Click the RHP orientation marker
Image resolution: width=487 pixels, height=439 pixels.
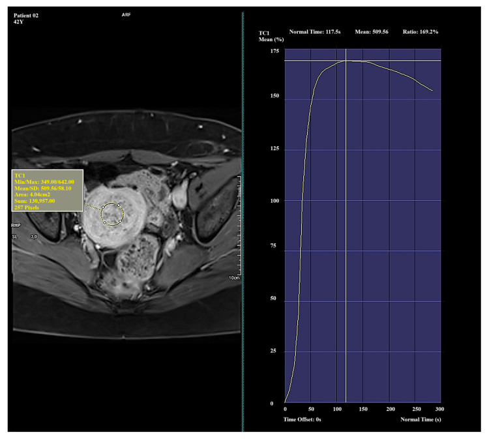(x=16, y=225)
